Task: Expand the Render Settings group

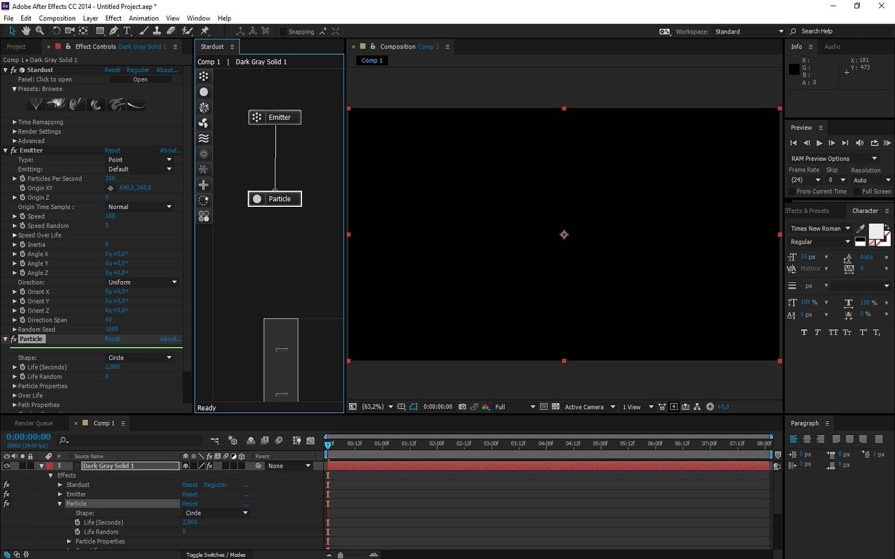Action: 15,131
